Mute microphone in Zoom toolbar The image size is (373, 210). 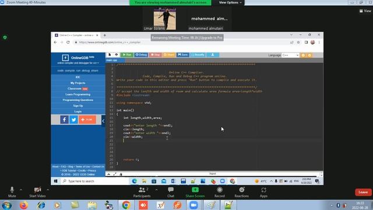pos(12,192)
